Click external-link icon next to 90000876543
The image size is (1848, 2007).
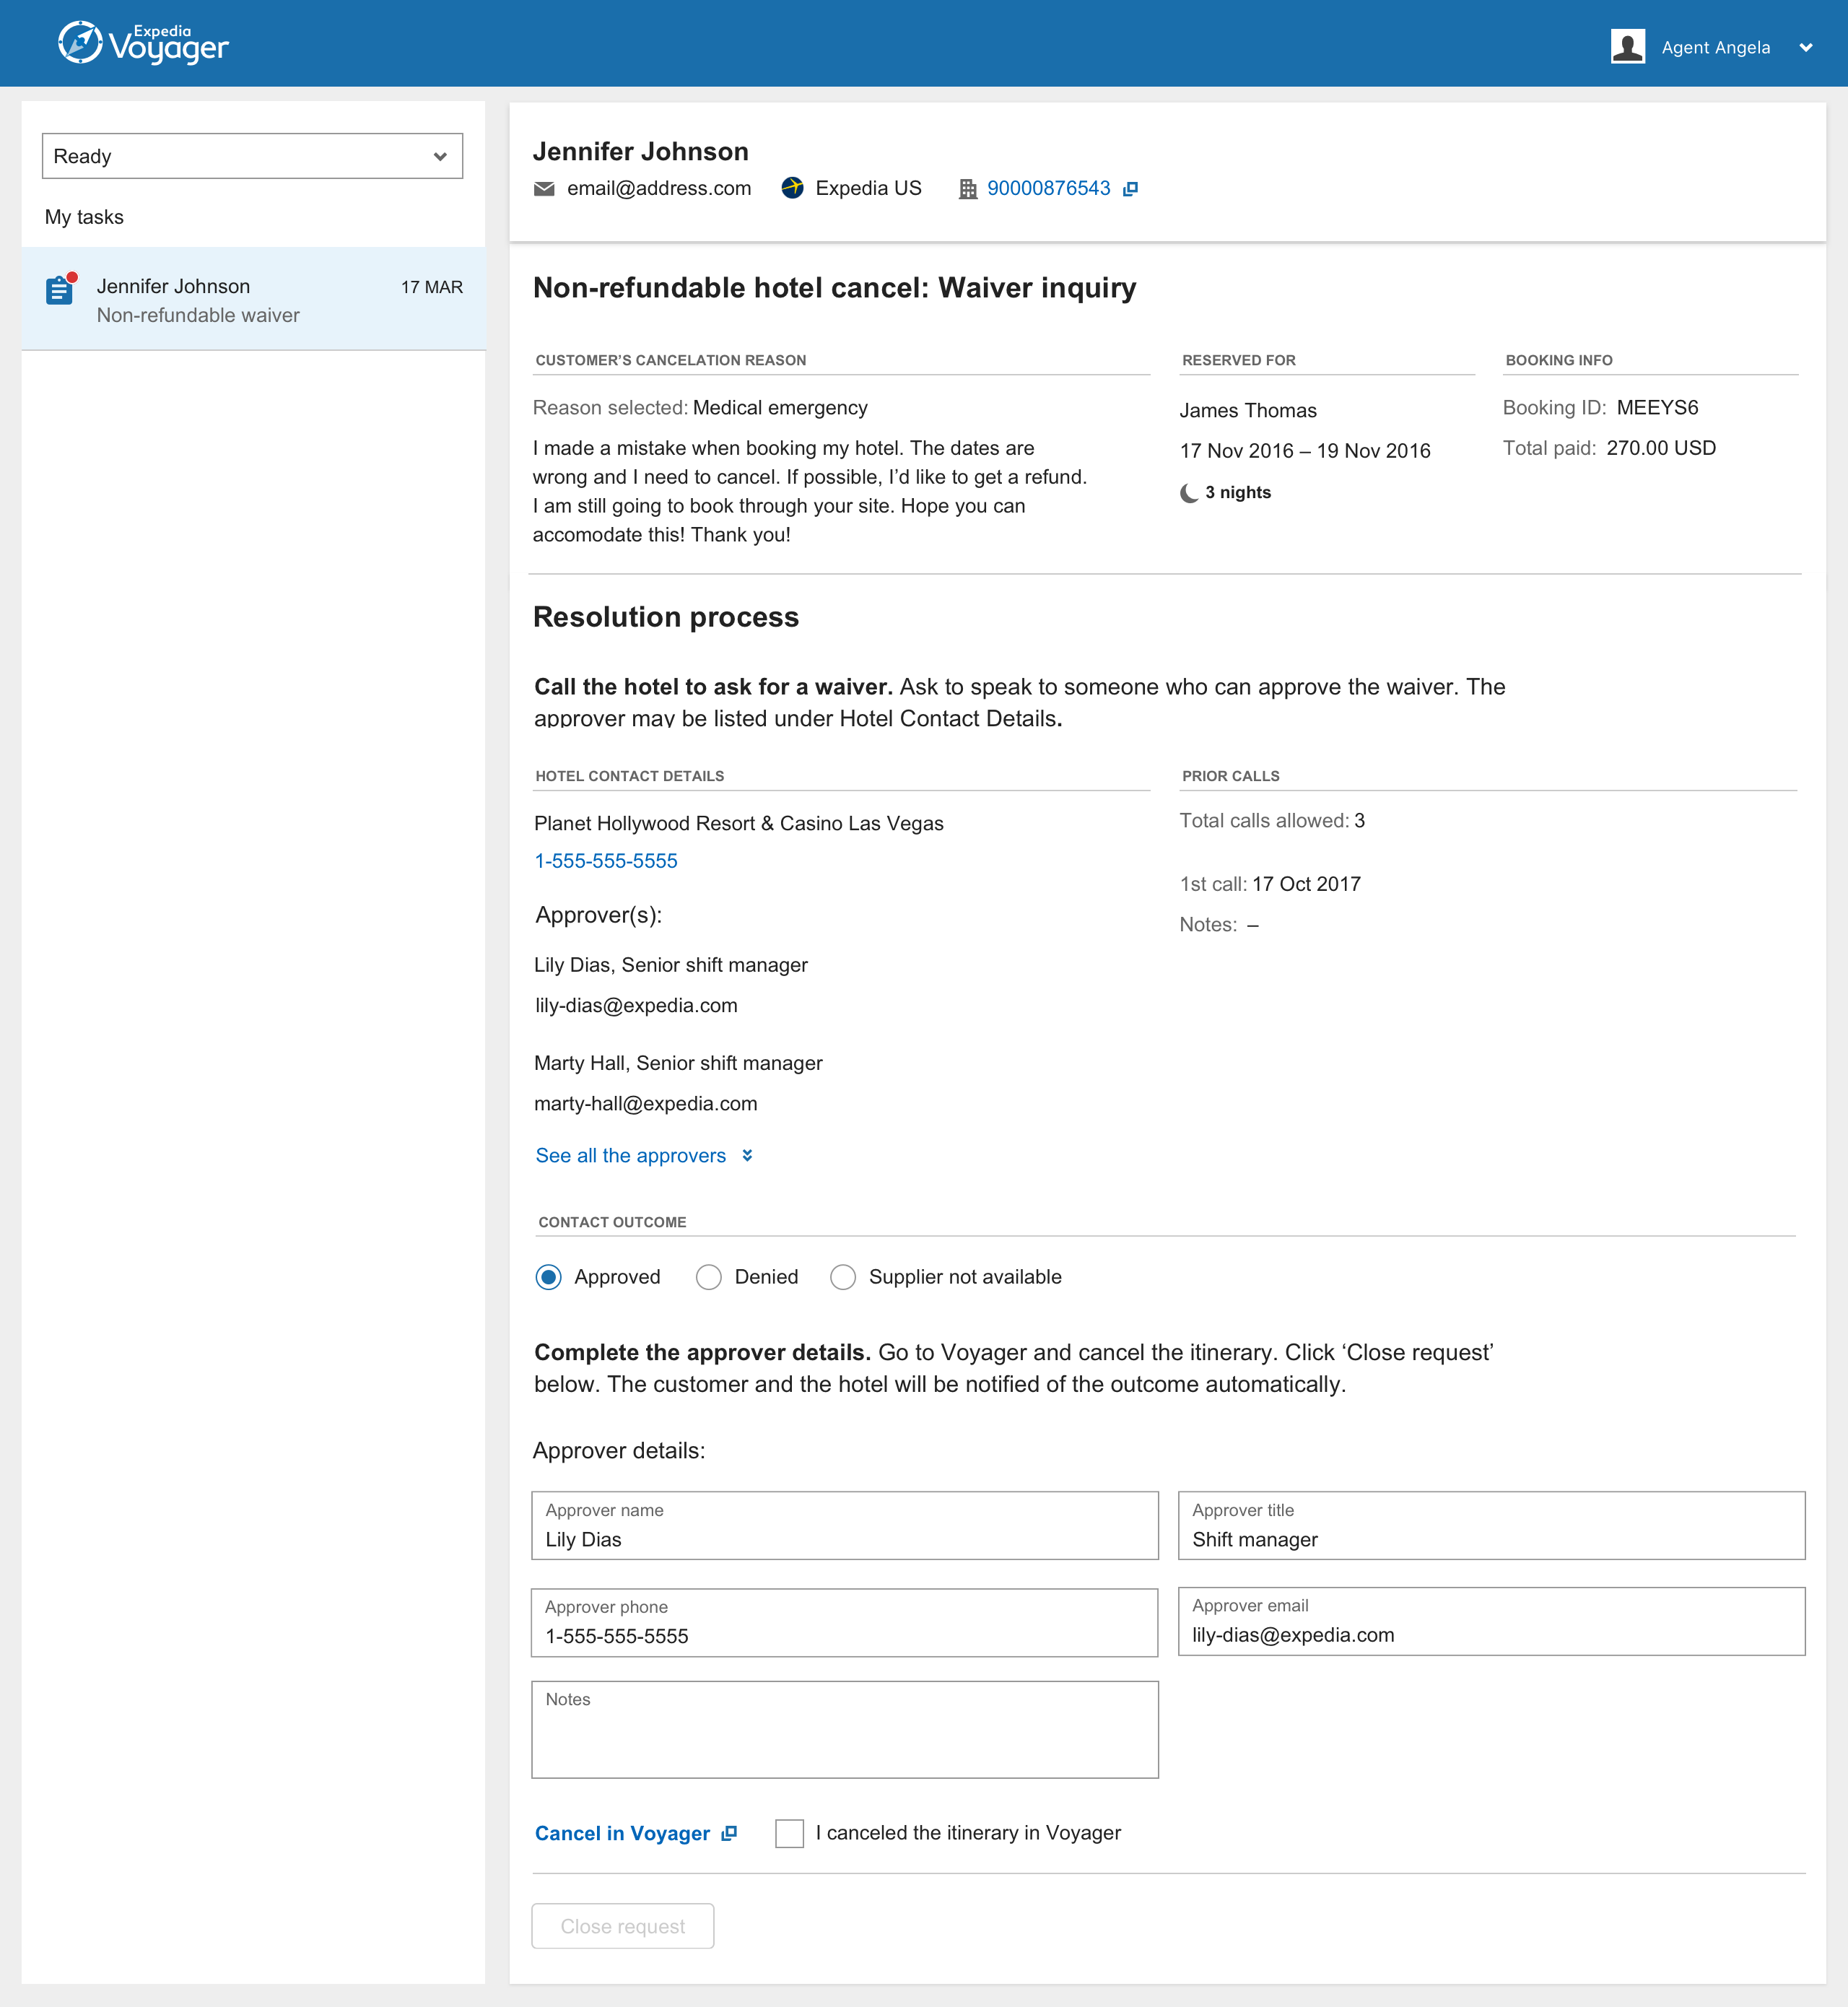coord(1130,189)
